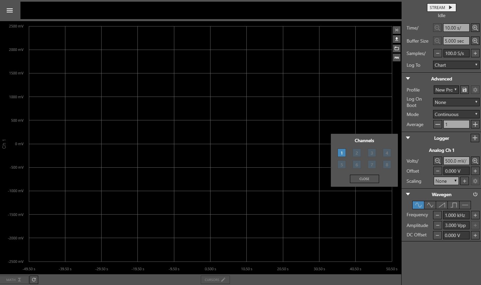Screen dimensions: 481x285
Task: Open the MATH panel
Action: (x=14, y=280)
